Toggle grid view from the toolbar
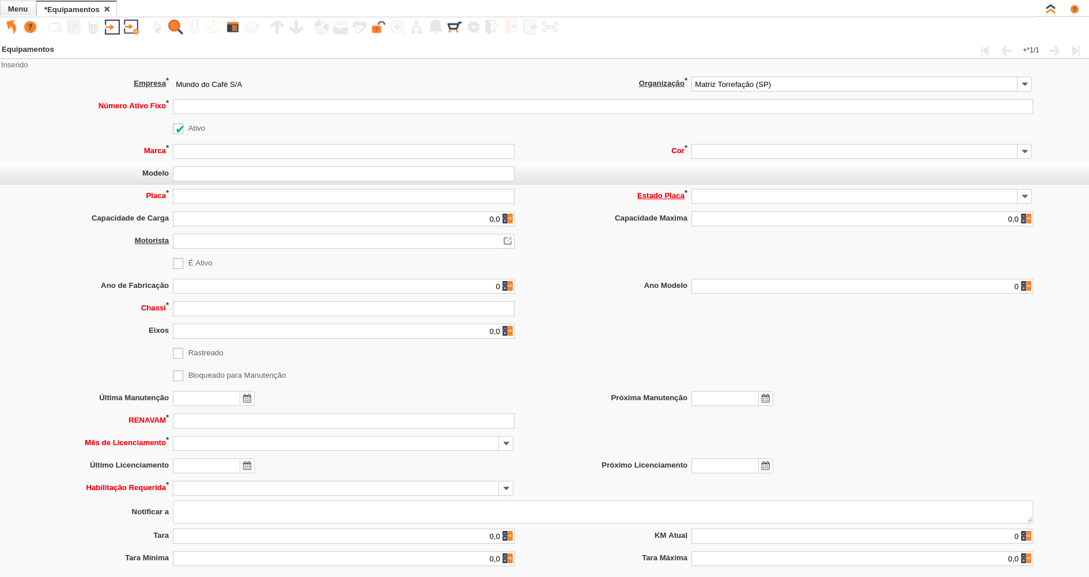The width and height of the screenshot is (1089, 577). (x=233, y=27)
